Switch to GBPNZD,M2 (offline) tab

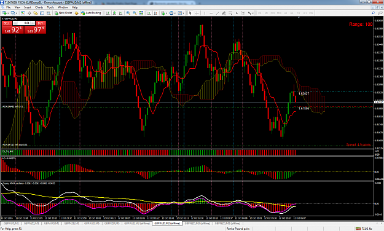[227, 224]
